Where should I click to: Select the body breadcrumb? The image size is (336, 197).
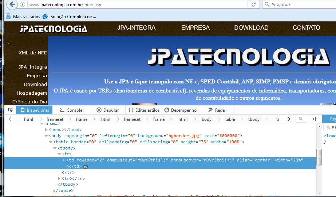tap(206, 119)
